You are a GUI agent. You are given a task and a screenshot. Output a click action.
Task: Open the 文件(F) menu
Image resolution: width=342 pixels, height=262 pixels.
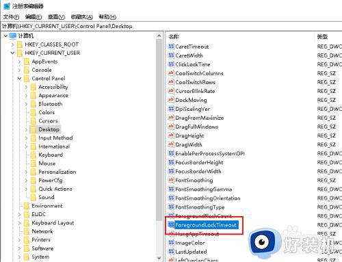click(x=11, y=17)
